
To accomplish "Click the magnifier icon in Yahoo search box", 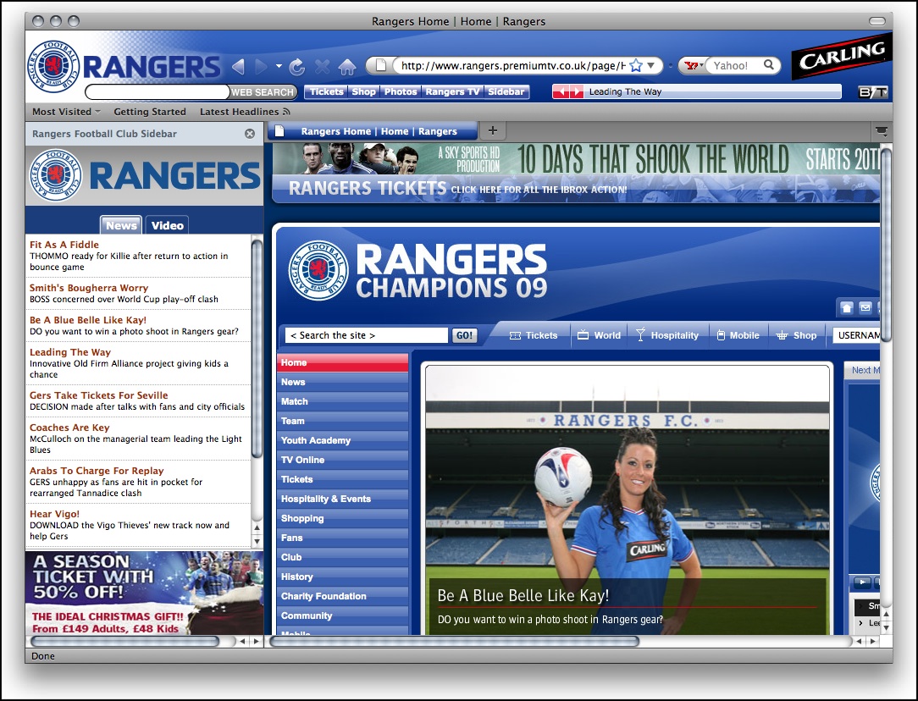I will 769,65.
